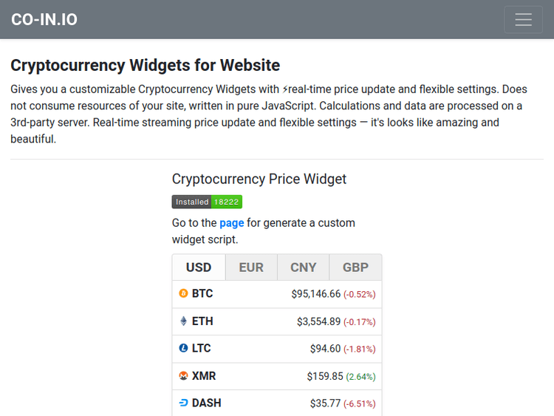
Task: Open the 'page' link for widget script
Action: pyautogui.click(x=231, y=223)
